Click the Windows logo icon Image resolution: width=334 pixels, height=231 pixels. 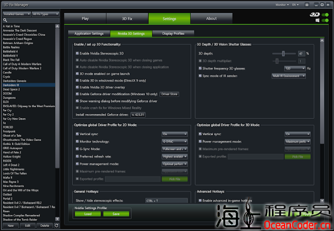[317, 20]
